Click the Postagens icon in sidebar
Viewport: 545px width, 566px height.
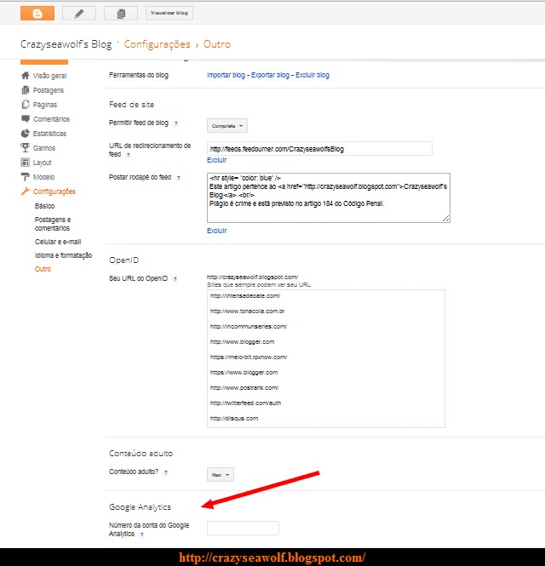26,90
